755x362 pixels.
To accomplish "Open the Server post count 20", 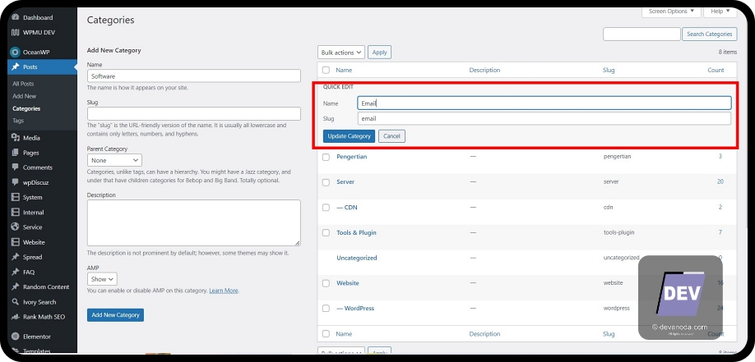I will click(x=720, y=181).
